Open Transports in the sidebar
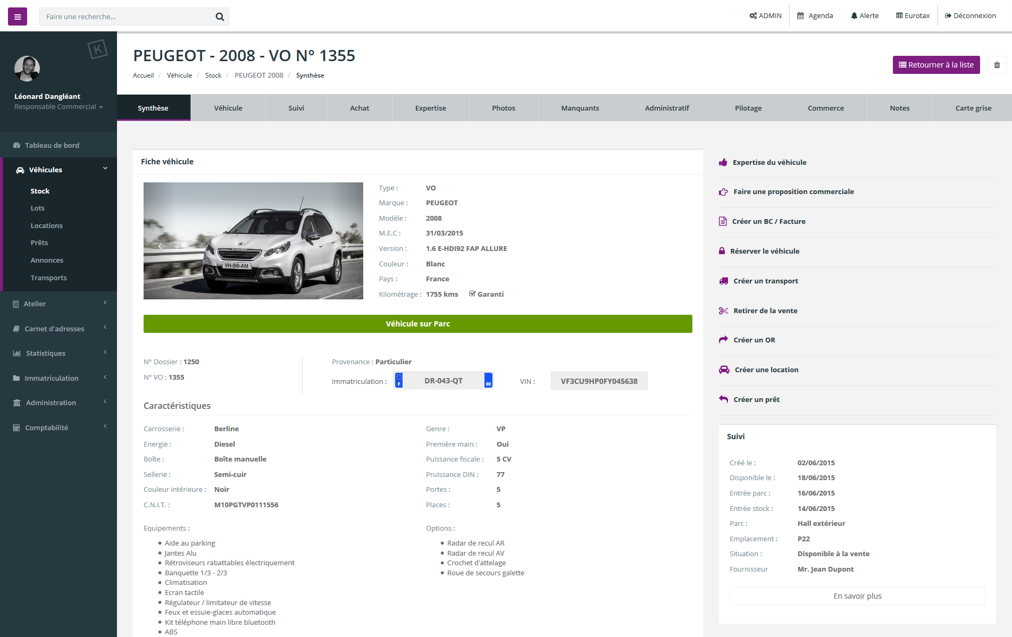This screenshot has width=1012, height=637. coord(49,278)
